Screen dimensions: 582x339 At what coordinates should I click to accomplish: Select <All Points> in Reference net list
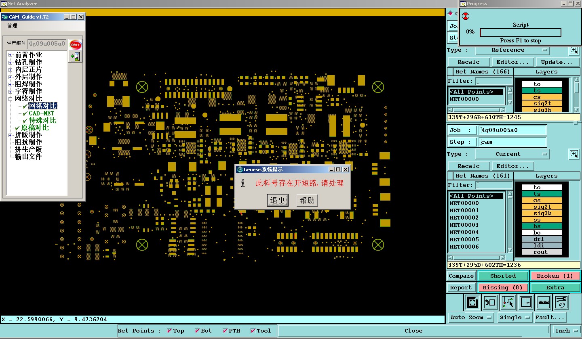(x=477, y=92)
